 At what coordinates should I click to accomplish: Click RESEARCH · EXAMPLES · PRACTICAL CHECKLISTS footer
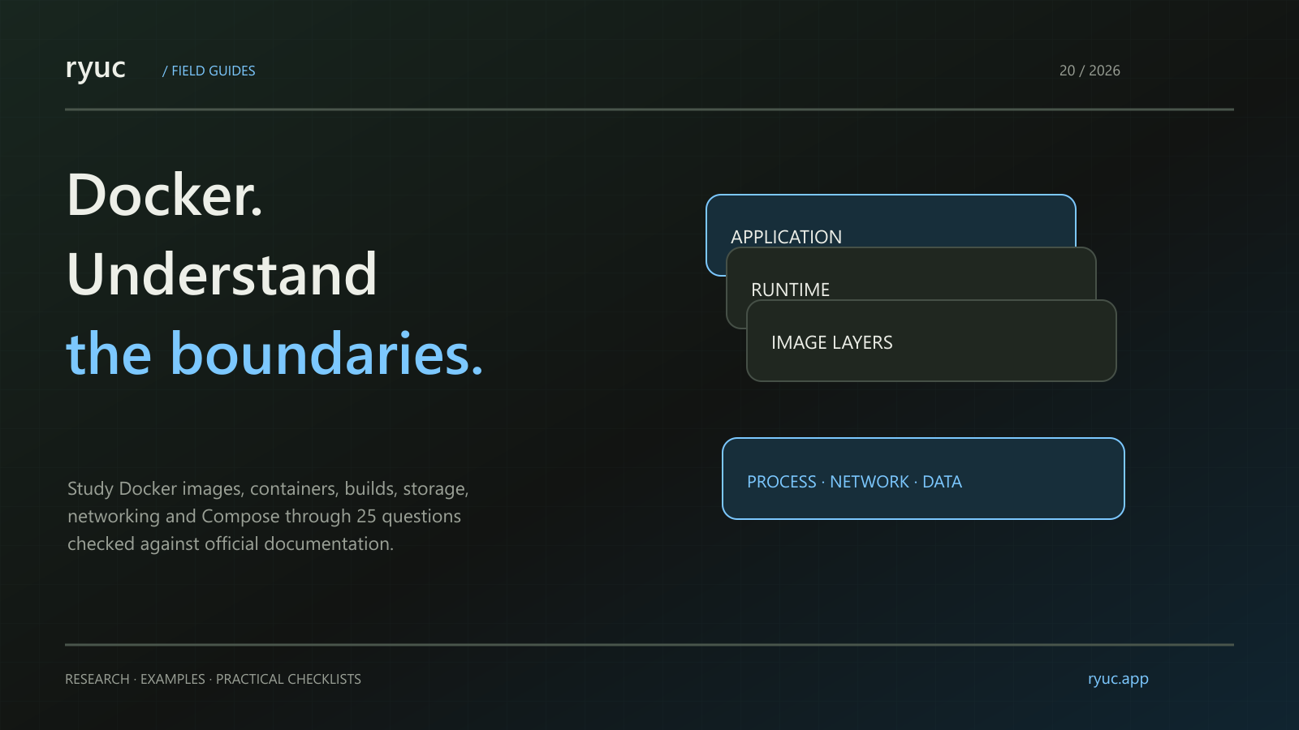(213, 679)
